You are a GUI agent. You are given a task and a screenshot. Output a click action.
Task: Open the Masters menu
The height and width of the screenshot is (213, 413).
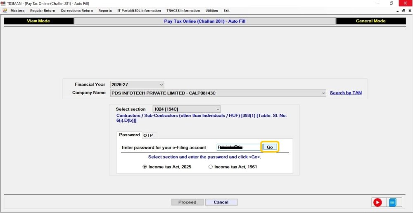click(x=17, y=11)
